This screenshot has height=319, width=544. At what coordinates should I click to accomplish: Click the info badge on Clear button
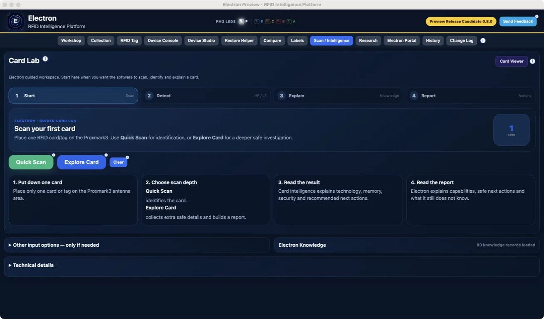[x=127, y=157]
